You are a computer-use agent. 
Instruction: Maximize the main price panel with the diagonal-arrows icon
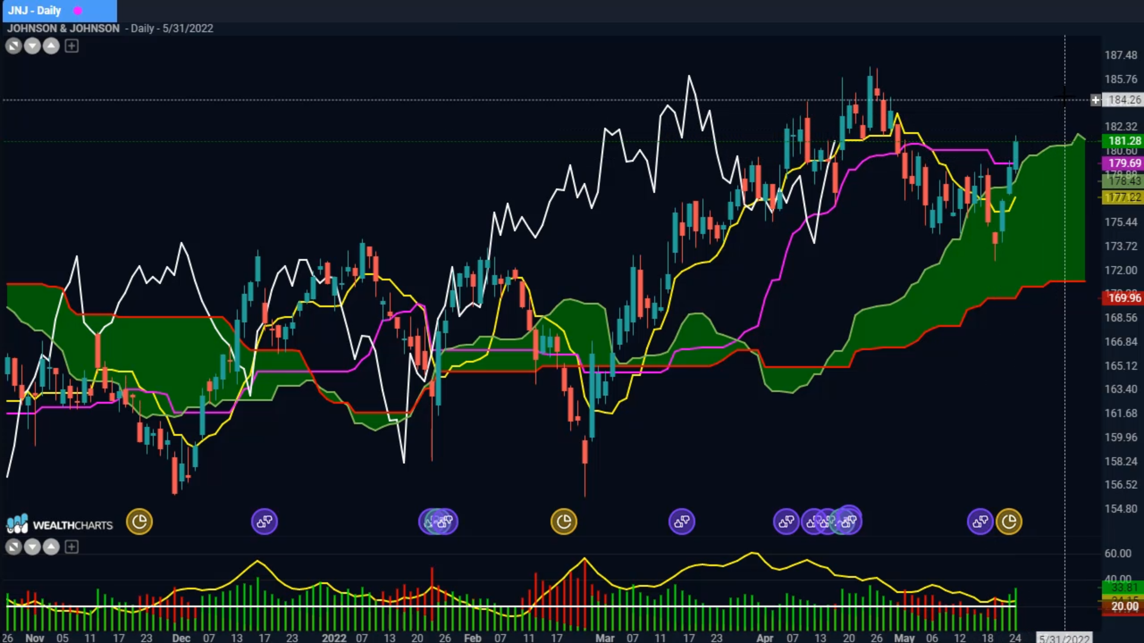pyautogui.click(x=13, y=46)
